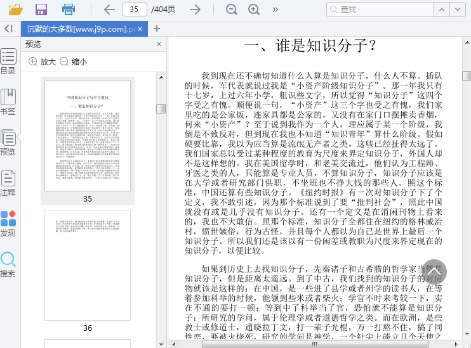Select page 36 thumbnail
This screenshot has width=471, height=348.
point(88,265)
